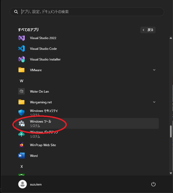Viewport: 173px width, 193px height.
Task: Select the Windows ツール label
Action: [x=41, y=122]
